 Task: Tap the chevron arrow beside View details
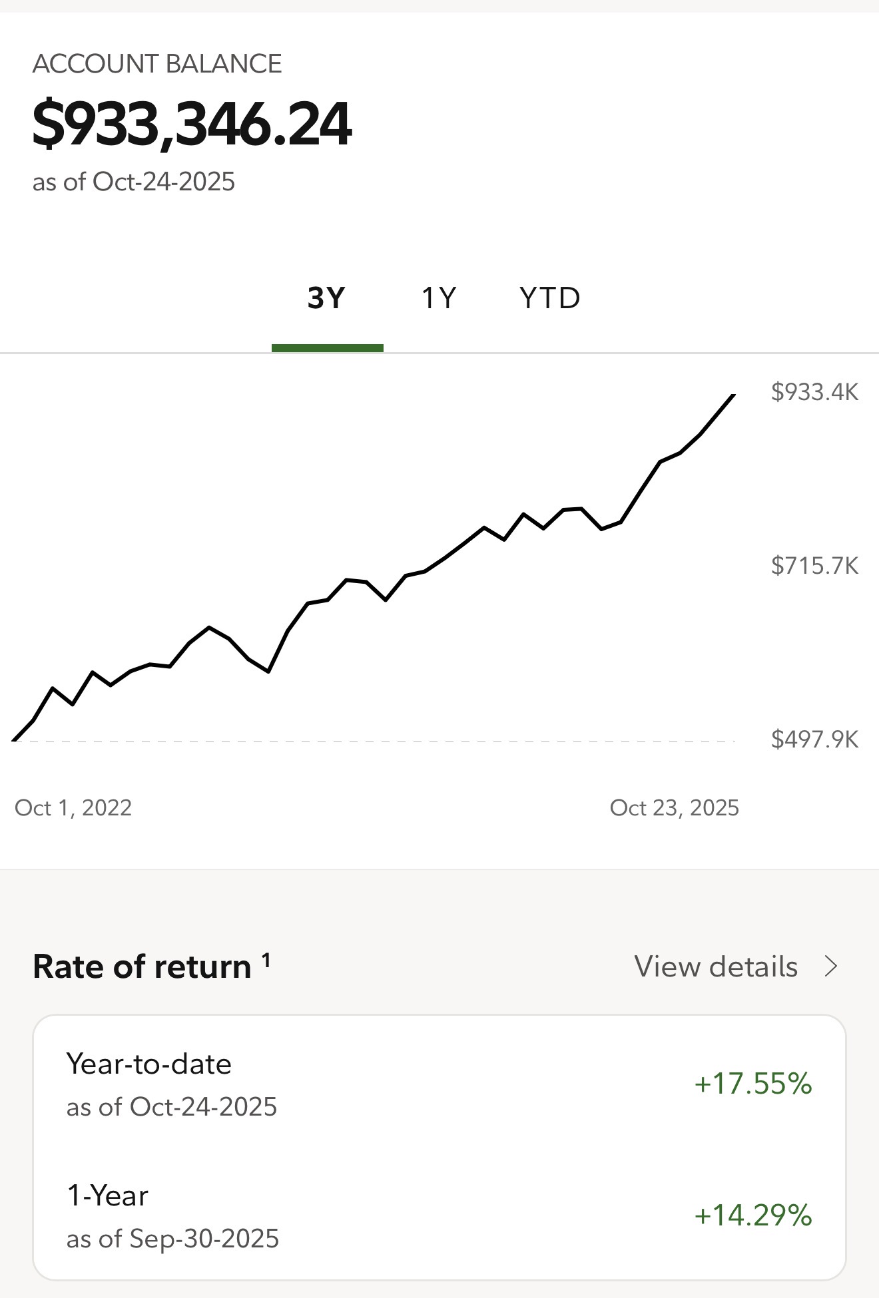point(830,967)
